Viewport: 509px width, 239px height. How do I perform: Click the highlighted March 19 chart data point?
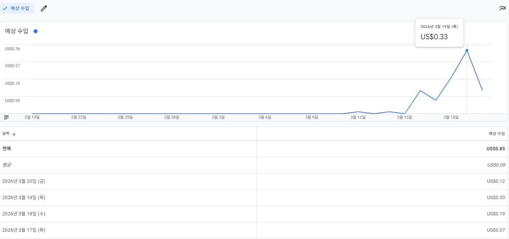(x=467, y=50)
